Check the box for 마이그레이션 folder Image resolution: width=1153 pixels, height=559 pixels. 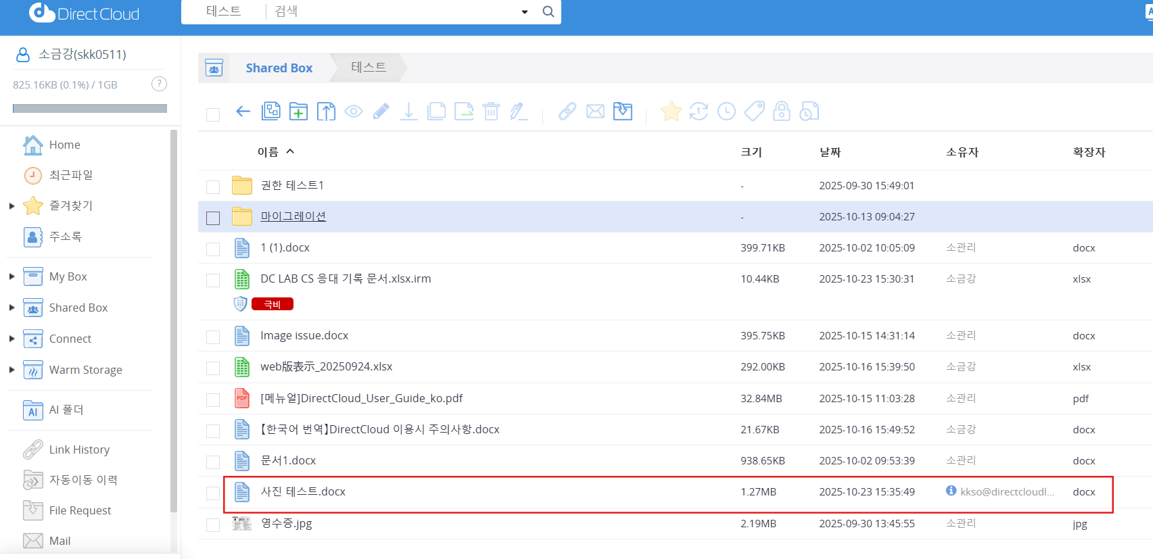coord(213,218)
